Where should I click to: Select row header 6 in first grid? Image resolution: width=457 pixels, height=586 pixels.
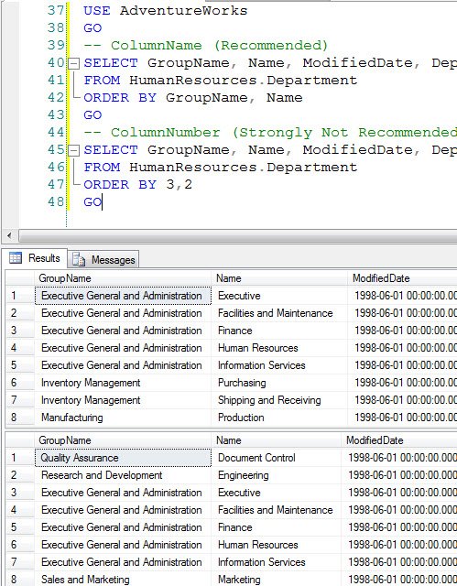20,383
